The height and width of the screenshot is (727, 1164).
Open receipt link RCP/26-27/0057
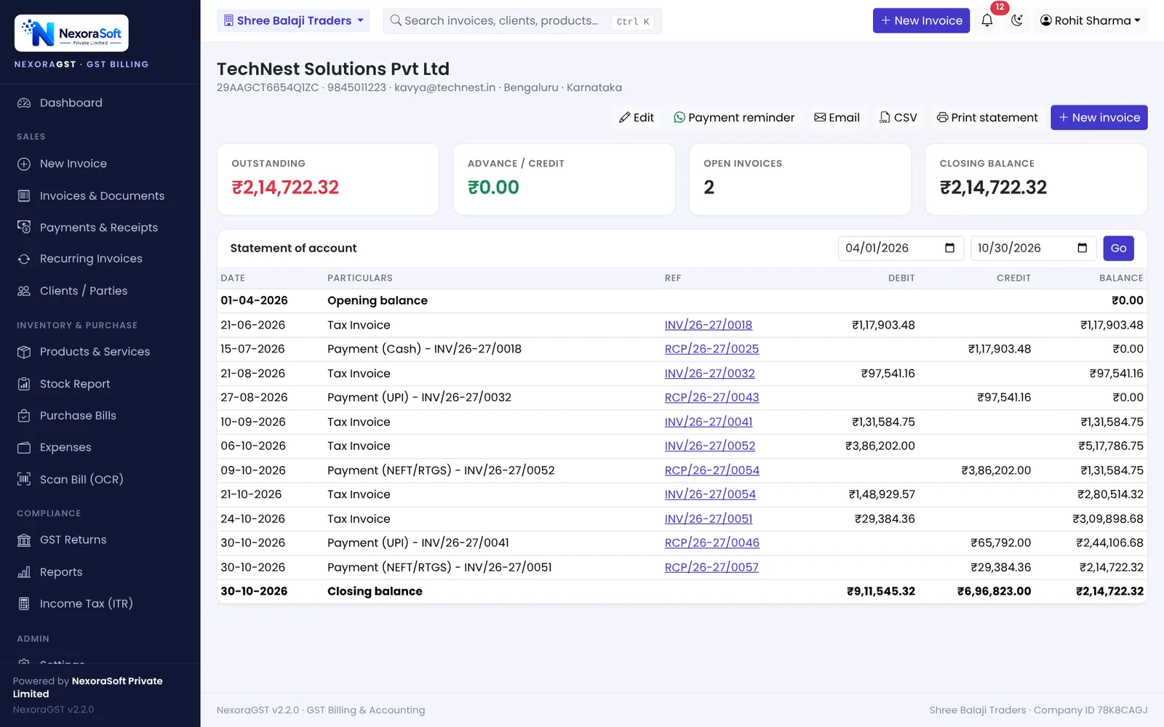711,568
